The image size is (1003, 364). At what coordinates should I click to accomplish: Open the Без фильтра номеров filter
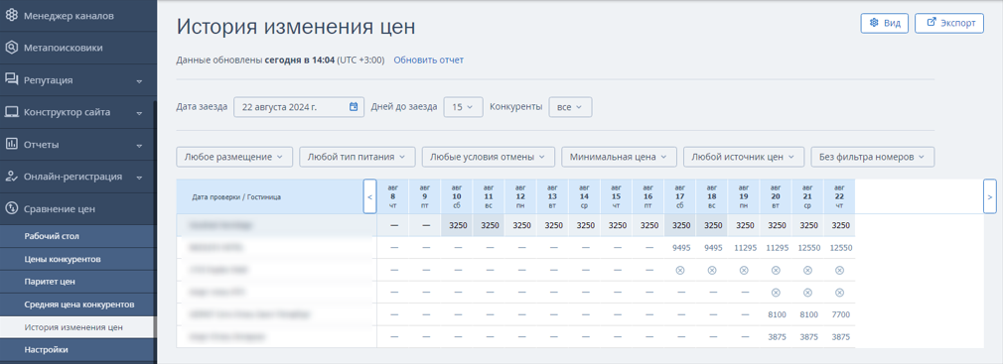point(873,157)
